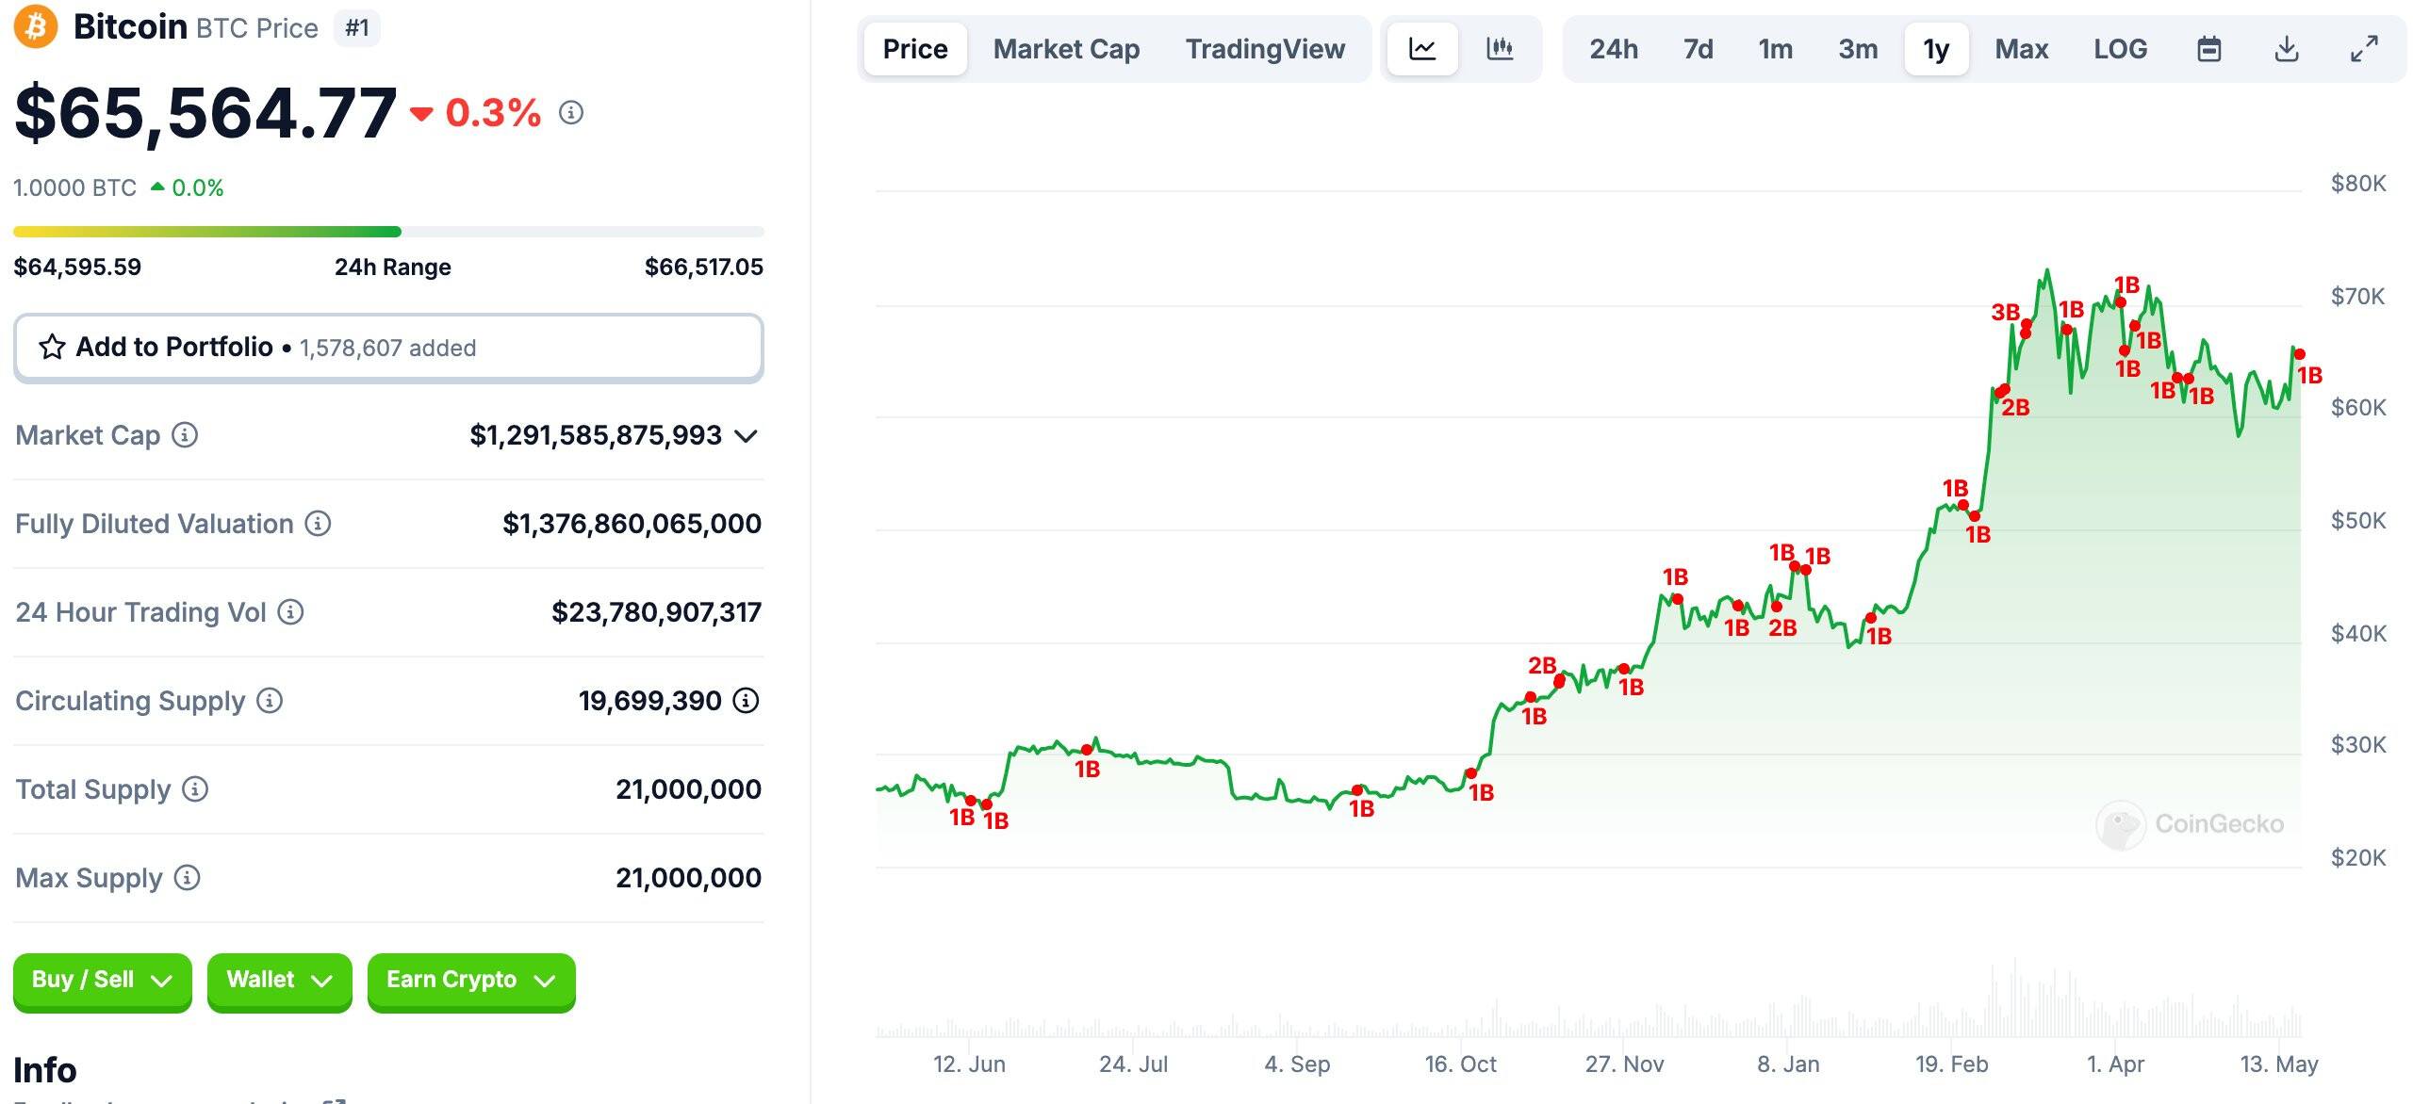
Task: Open the calendar date range picker
Action: [2209, 49]
